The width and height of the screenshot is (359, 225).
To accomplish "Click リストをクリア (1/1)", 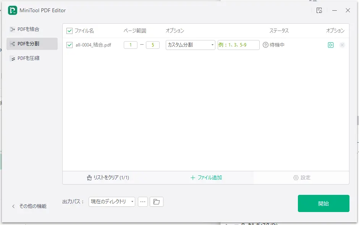I will tap(108, 178).
